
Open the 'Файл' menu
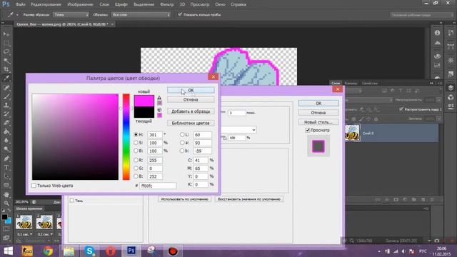tap(21, 4)
